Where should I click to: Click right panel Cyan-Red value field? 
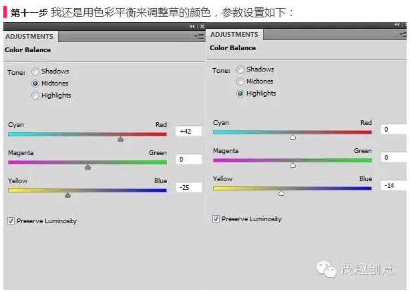[x=394, y=129]
